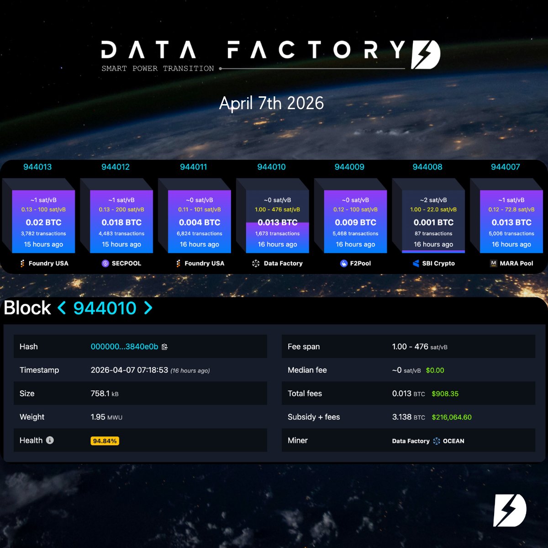Image resolution: width=548 pixels, height=548 pixels.
Task: Select the 0.009 BTC block cube
Action: pos(356,222)
